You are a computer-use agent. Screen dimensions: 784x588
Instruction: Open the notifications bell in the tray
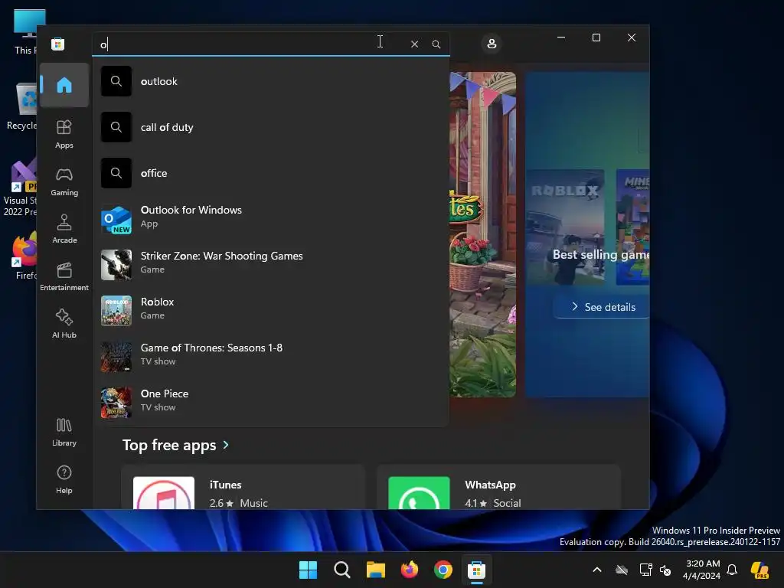click(732, 570)
